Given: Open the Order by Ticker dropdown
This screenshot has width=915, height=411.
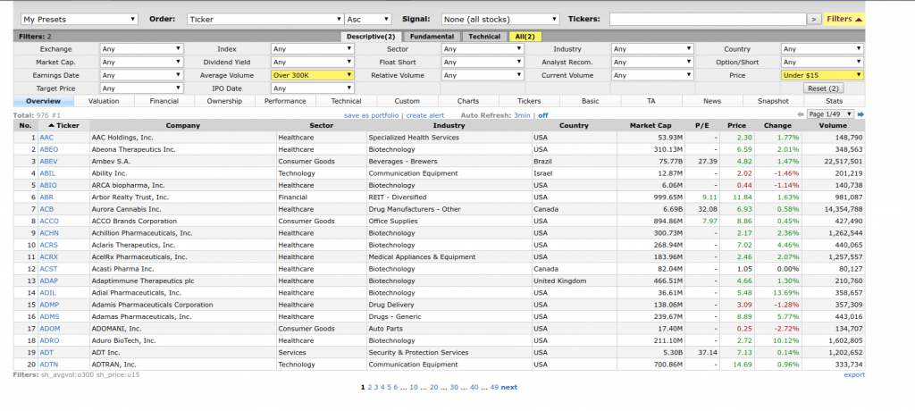Looking at the screenshot, I should pos(265,20).
